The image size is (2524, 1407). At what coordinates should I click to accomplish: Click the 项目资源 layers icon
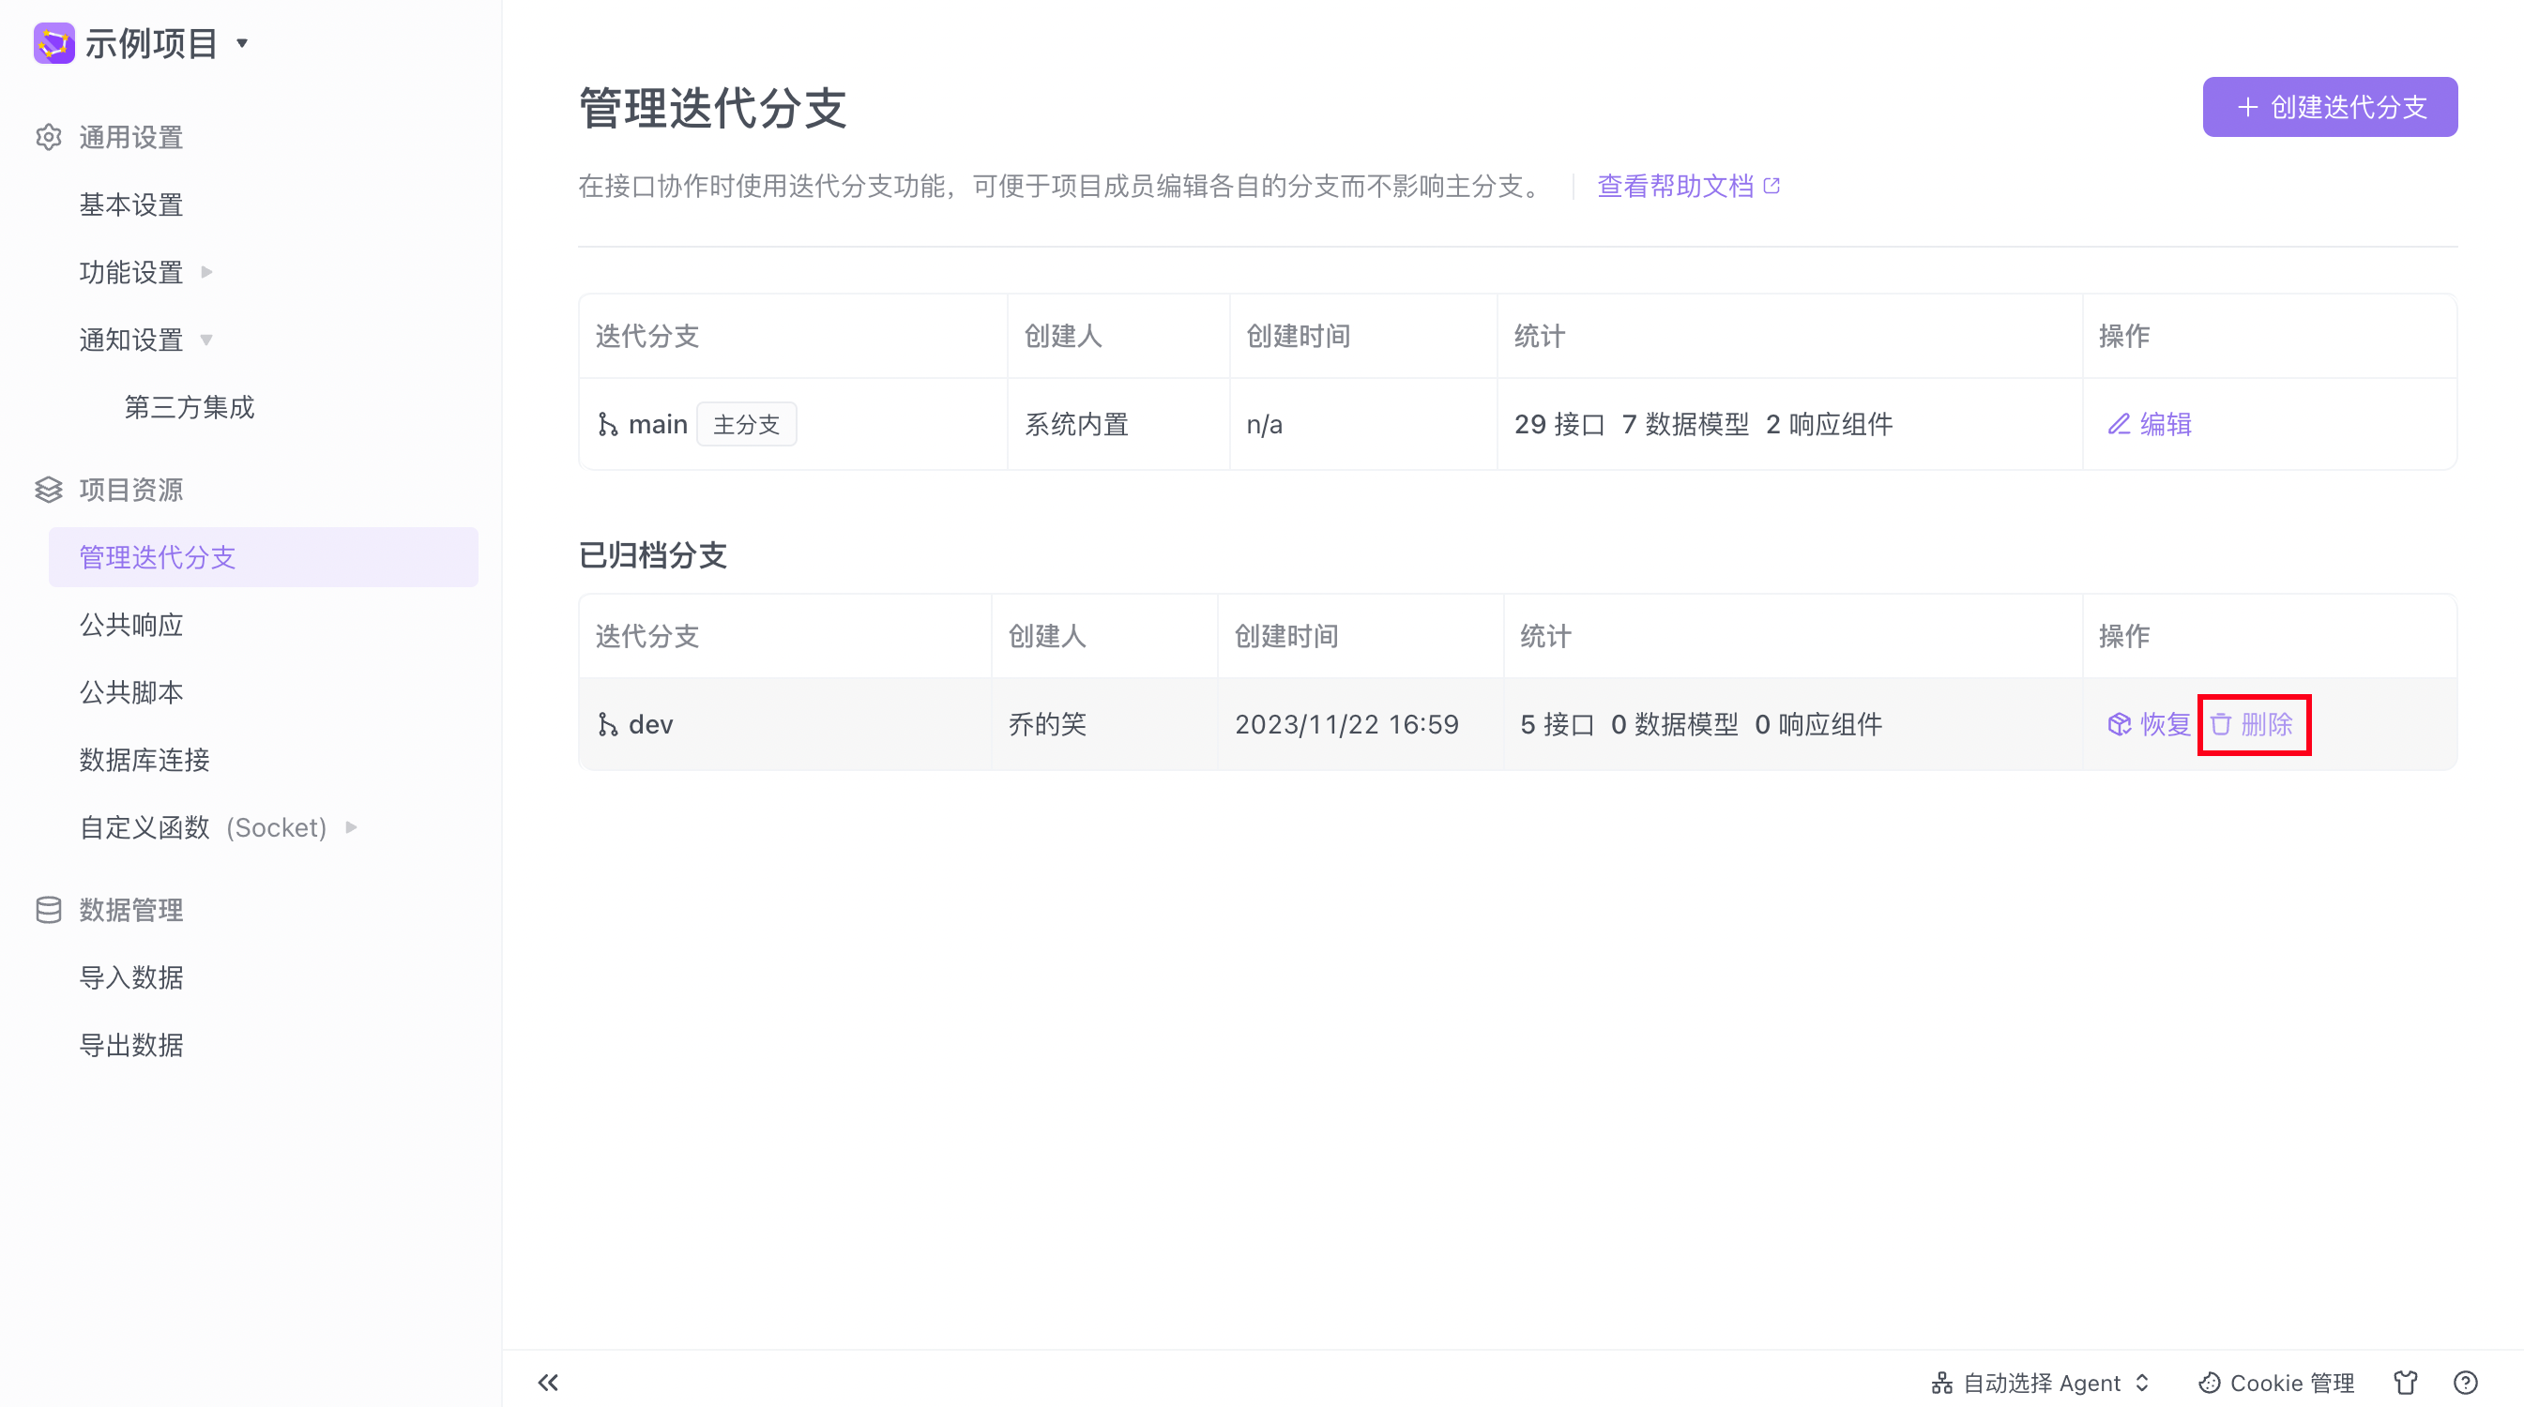pyautogui.click(x=49, y=489)
